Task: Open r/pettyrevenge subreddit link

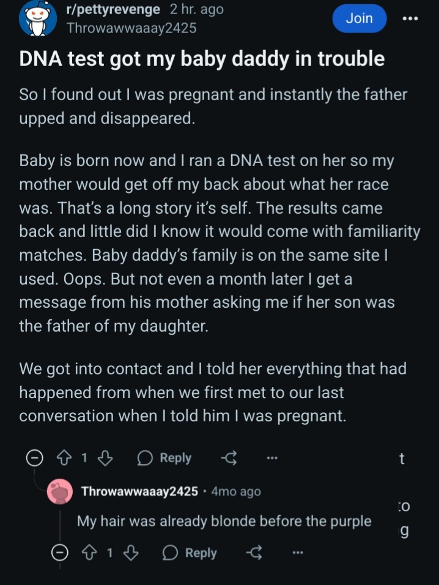Action: click(x=113, y=9)
